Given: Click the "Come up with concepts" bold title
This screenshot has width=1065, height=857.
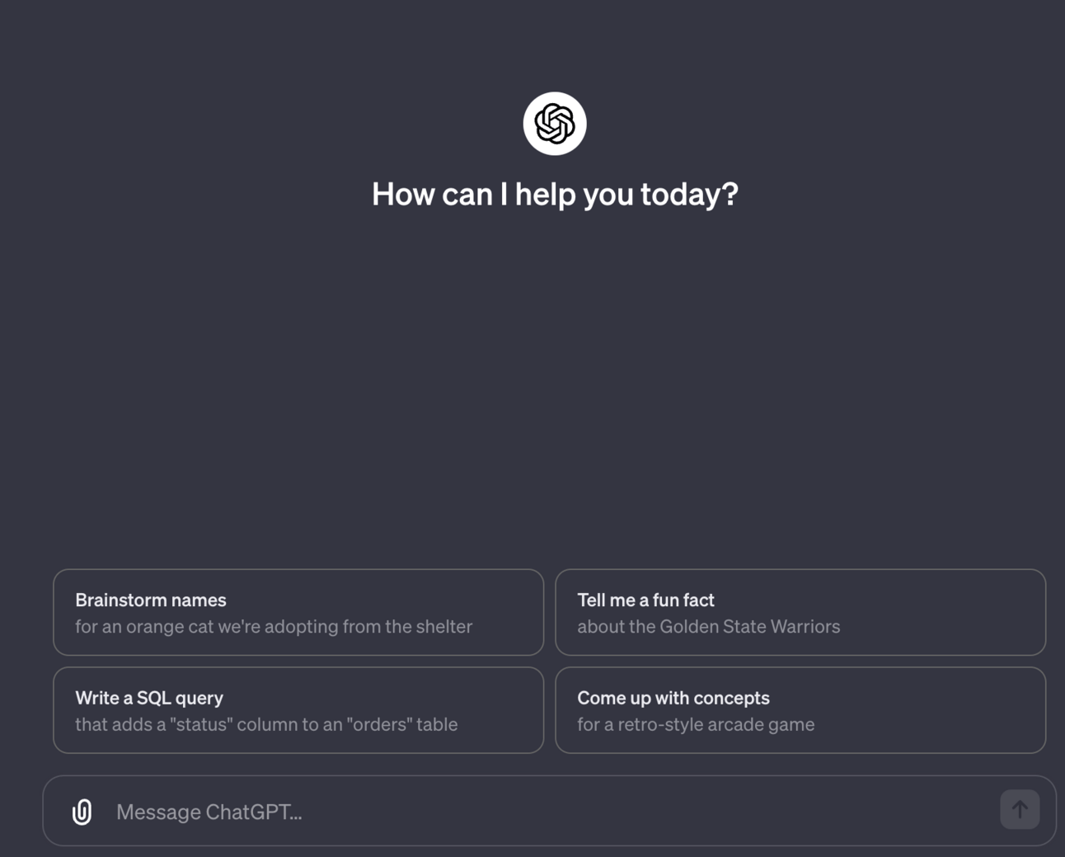Looking at the screenshot, I should (673, 698).
